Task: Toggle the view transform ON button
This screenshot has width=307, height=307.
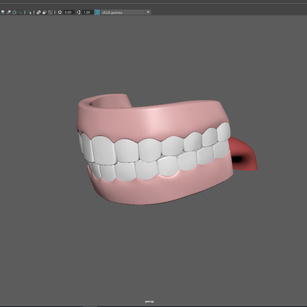Action: click(x=97, y=12)
